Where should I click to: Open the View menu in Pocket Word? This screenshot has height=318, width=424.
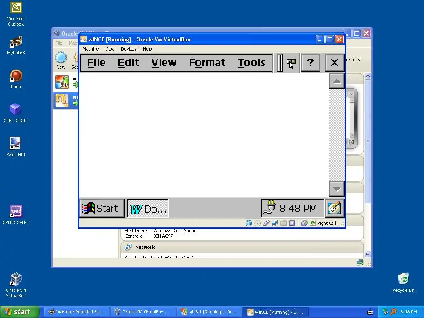164,63
